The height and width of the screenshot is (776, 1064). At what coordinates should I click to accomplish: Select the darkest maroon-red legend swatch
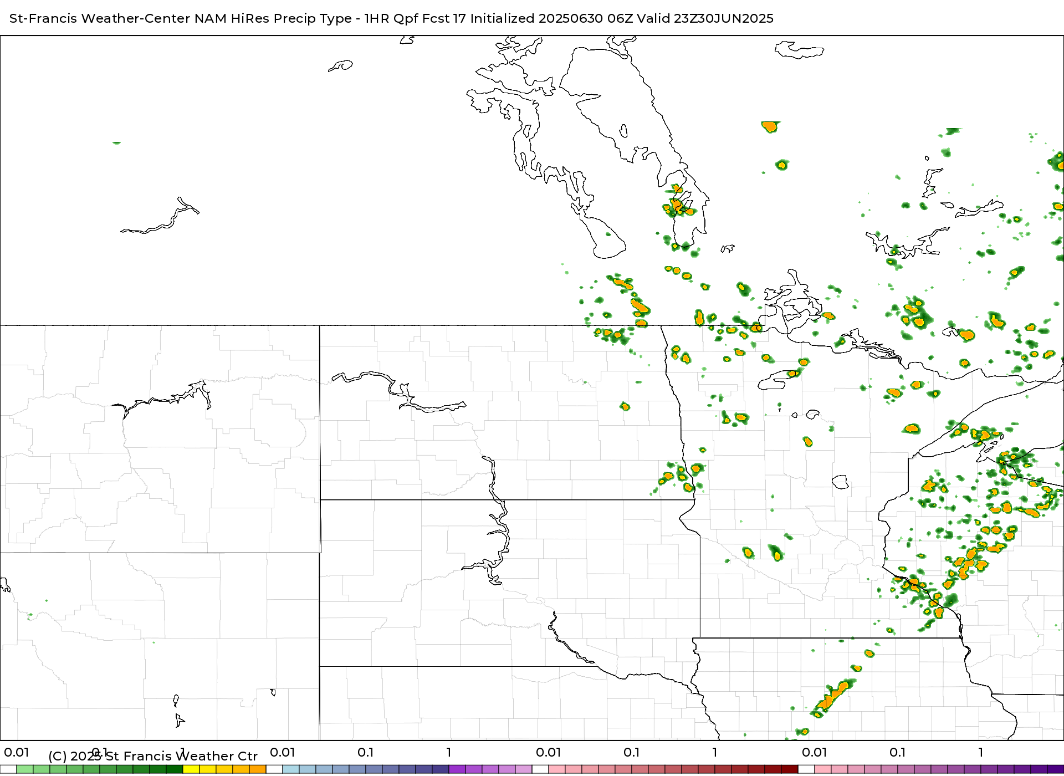(790, 769)
